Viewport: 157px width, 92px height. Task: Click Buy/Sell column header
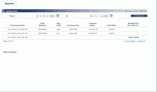(59, 24)
